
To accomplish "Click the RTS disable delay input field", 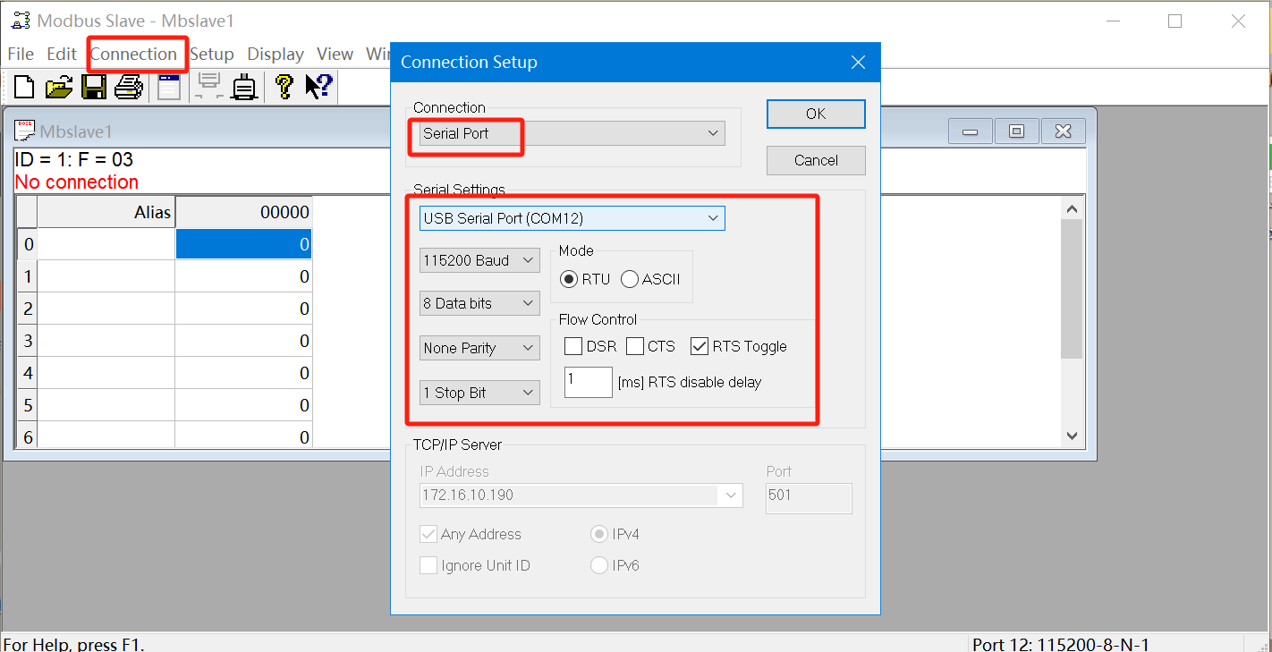I will click(x=589, y=382).
